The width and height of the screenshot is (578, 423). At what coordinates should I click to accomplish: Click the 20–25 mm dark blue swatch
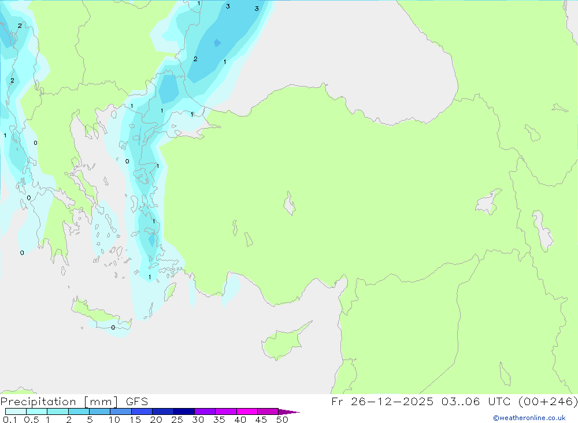[x=162, y=411]
